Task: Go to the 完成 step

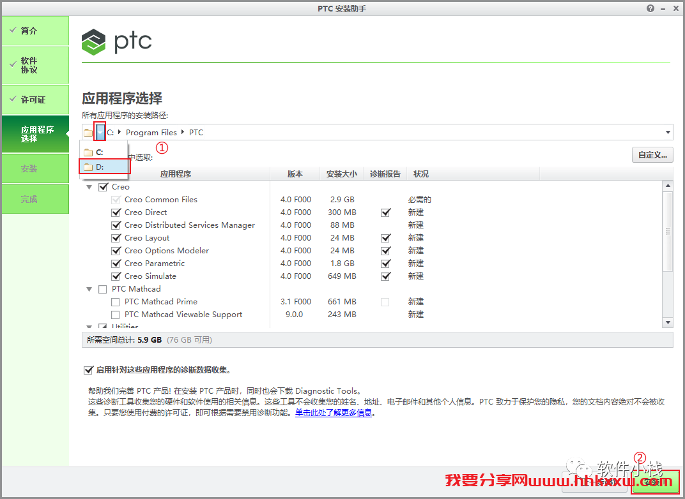Action: coord(35,199)
